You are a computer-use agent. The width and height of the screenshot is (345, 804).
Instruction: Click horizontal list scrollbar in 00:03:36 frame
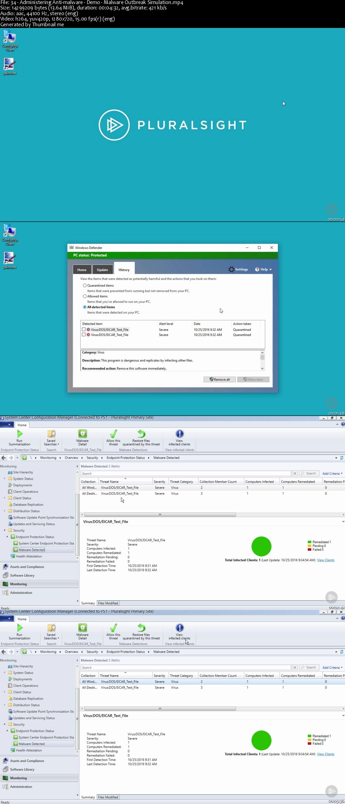[160, 709]
